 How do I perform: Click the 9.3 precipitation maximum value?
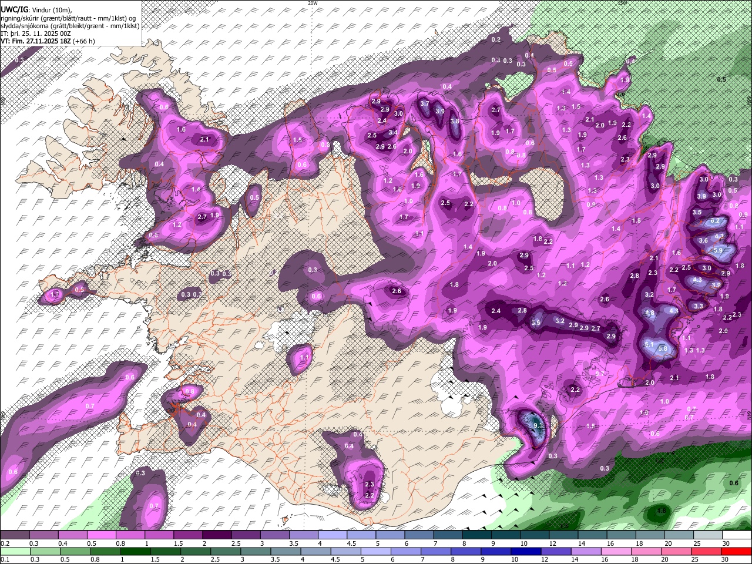point(538,426)
